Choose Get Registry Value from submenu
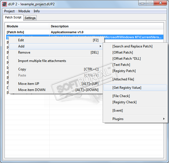 (x=127, y=88)
